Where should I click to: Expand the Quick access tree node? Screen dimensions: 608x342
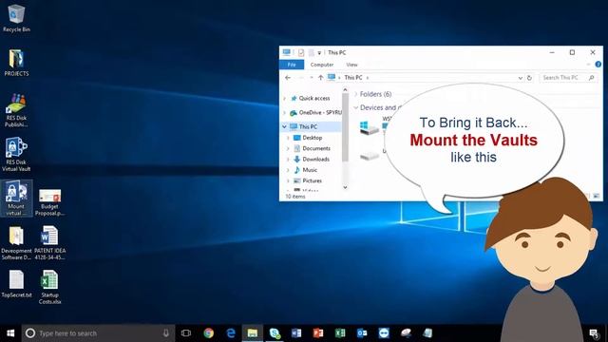[x=285, y=99]
